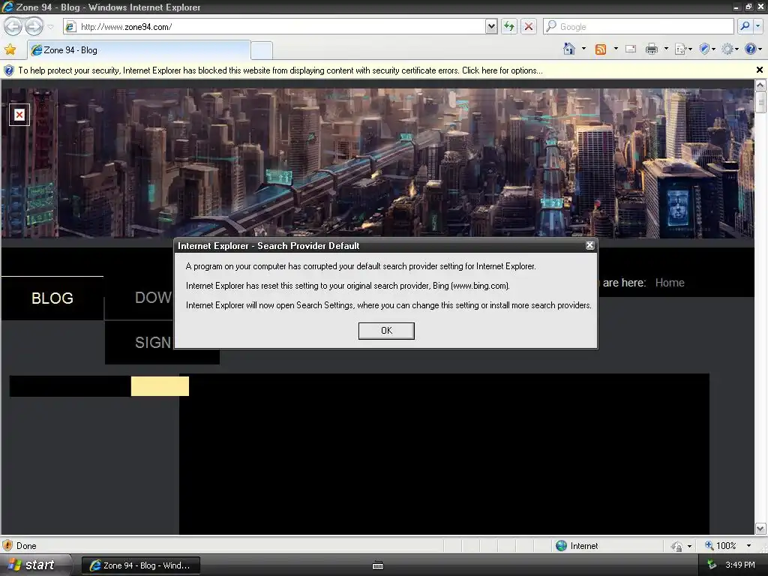Dismiss the information bar with its X
Image resolution: width=768 pixels, height=576 pixels.
759,70
